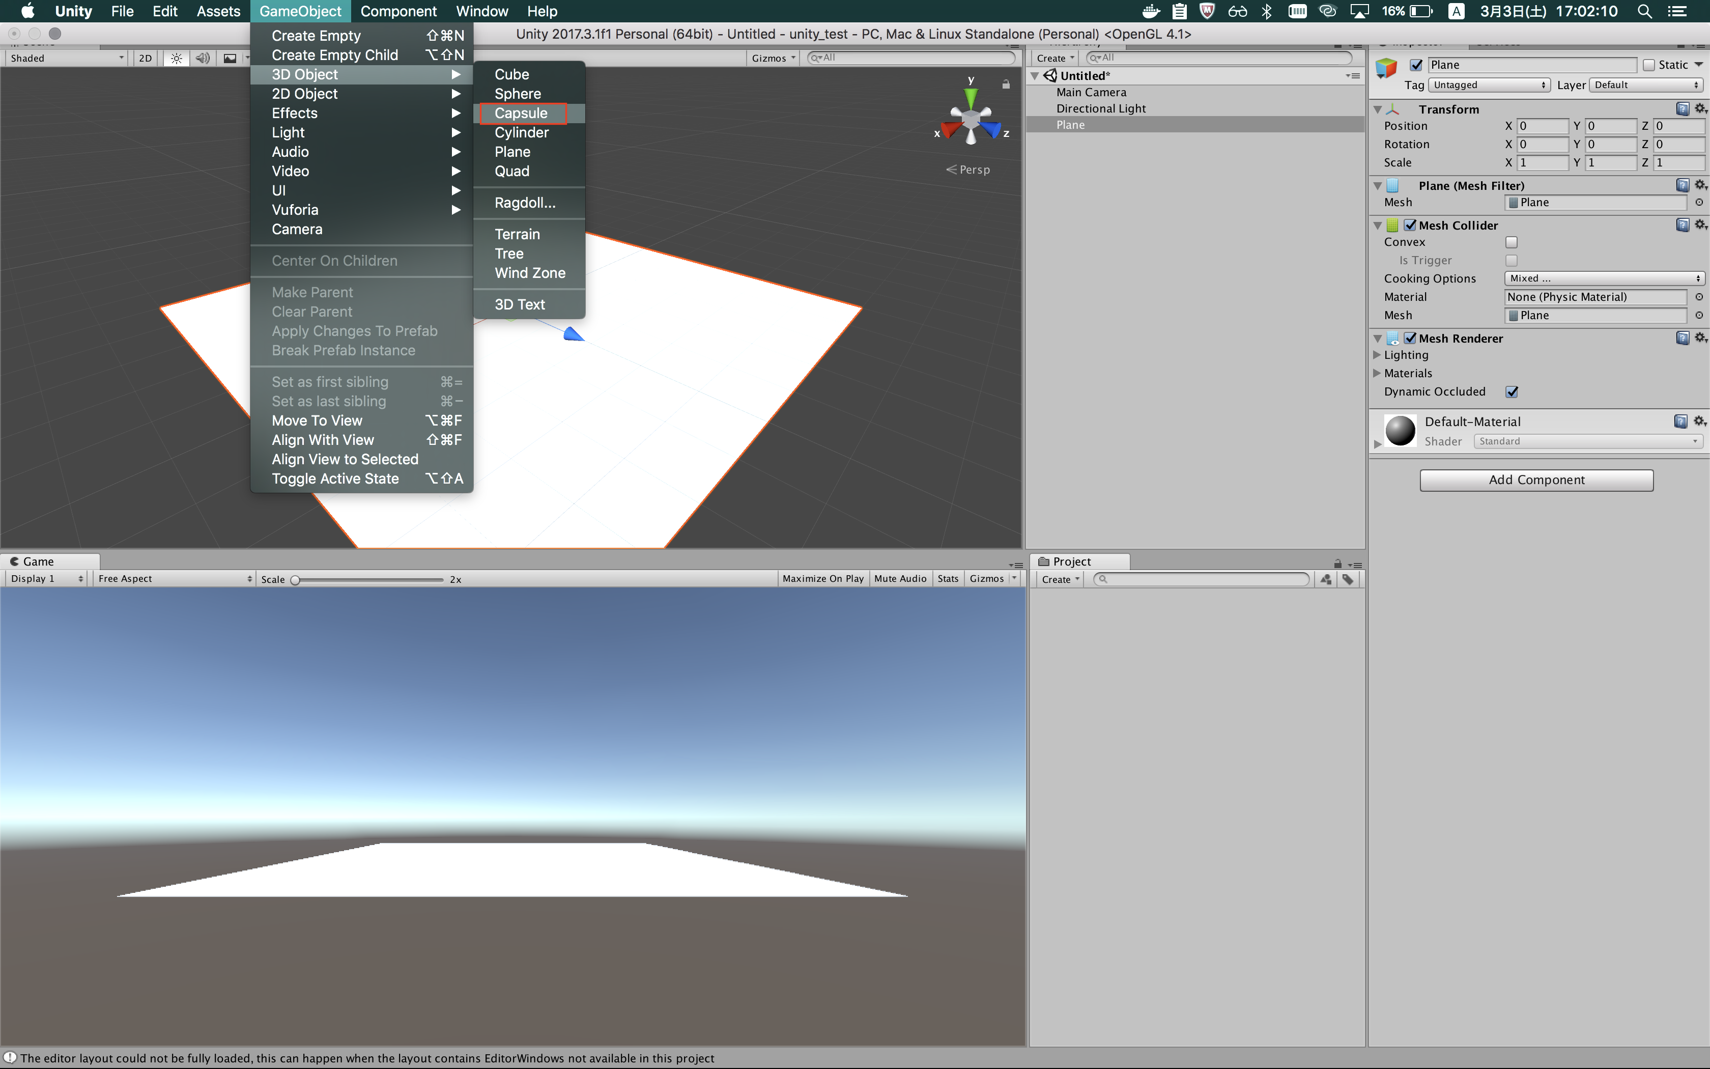
Task: Open macOS Spotlight search
Action: point(1644,11)
